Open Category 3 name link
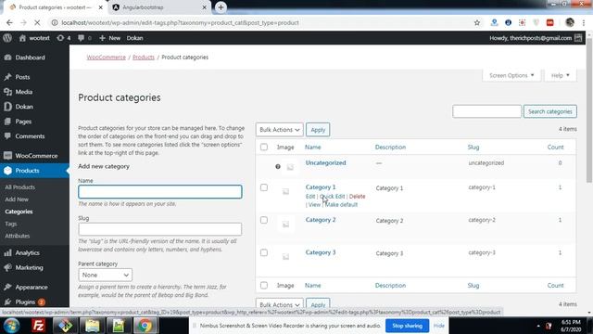593x334 pixels. tap(321, 252)
